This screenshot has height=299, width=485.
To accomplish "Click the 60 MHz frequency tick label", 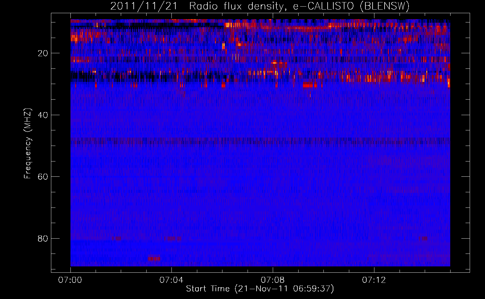I will tap(43, 177).
